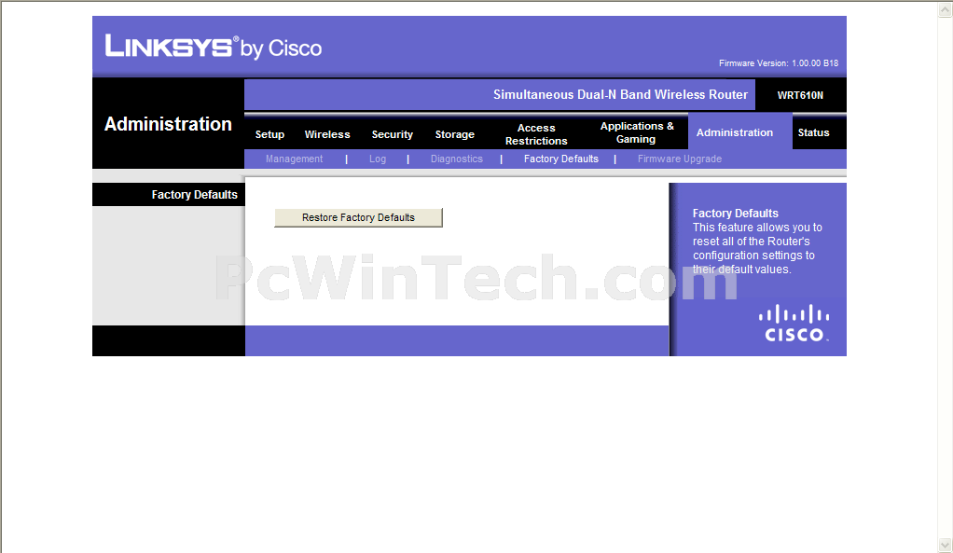
Task: View the Status tab
Action: pyautogui.click(x=813, y=132)
